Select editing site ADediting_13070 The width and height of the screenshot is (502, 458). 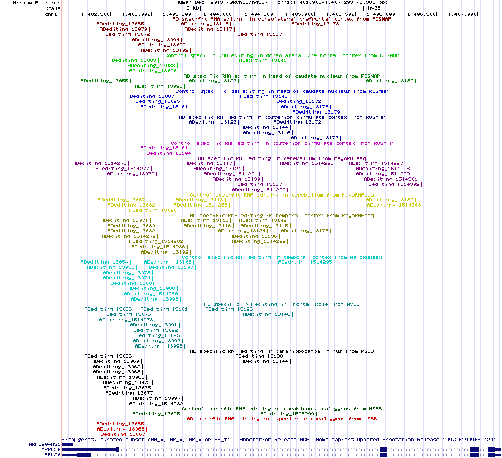[x=125, y=30]
